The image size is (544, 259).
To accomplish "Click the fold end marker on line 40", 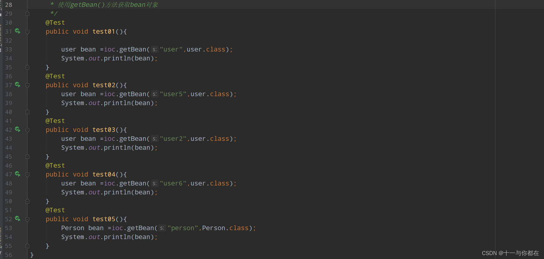I will pos(27,112).
